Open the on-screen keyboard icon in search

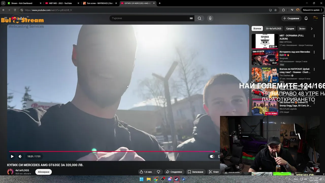pyautogui.click(x=191, y=18)
